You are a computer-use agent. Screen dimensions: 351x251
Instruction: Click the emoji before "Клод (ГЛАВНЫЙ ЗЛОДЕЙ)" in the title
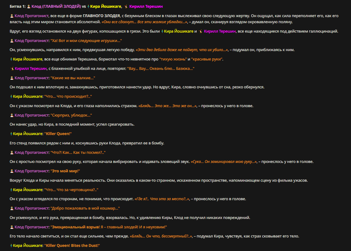coord(28,6)
